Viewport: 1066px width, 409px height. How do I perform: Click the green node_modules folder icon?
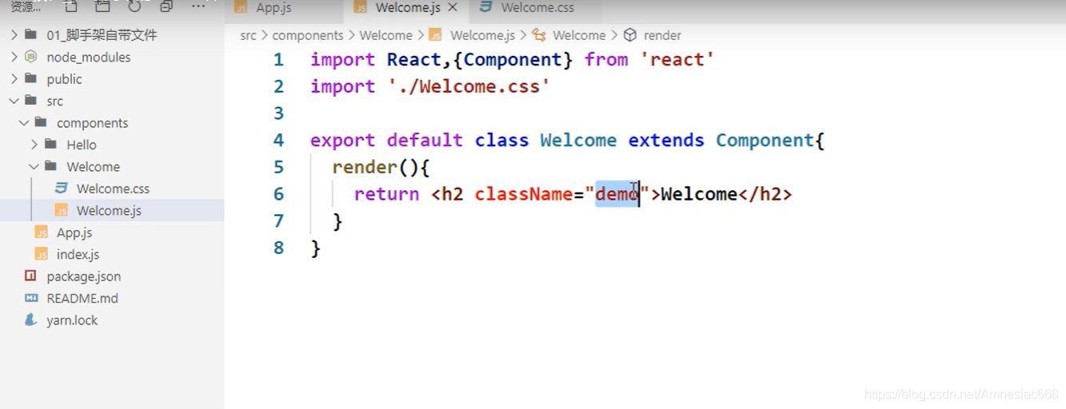[x=31, y=57]
